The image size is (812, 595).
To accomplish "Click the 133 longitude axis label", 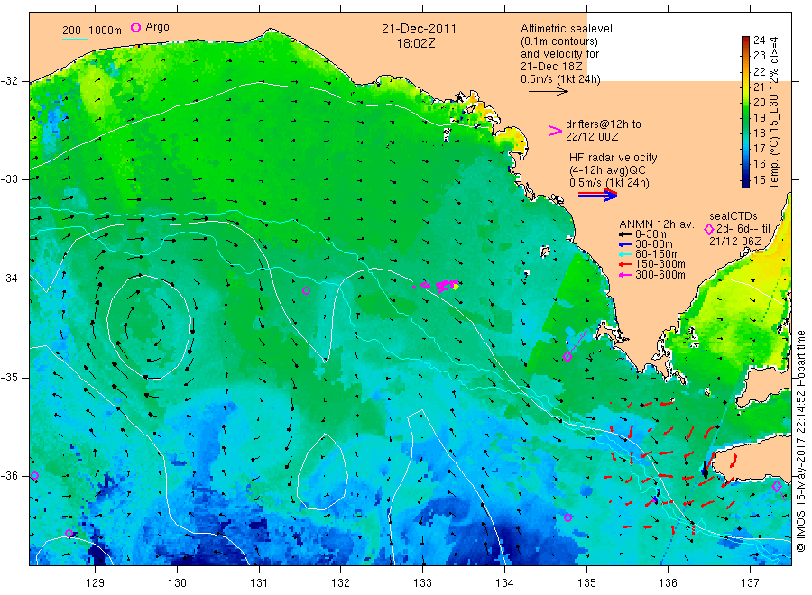I will point(422,583).
